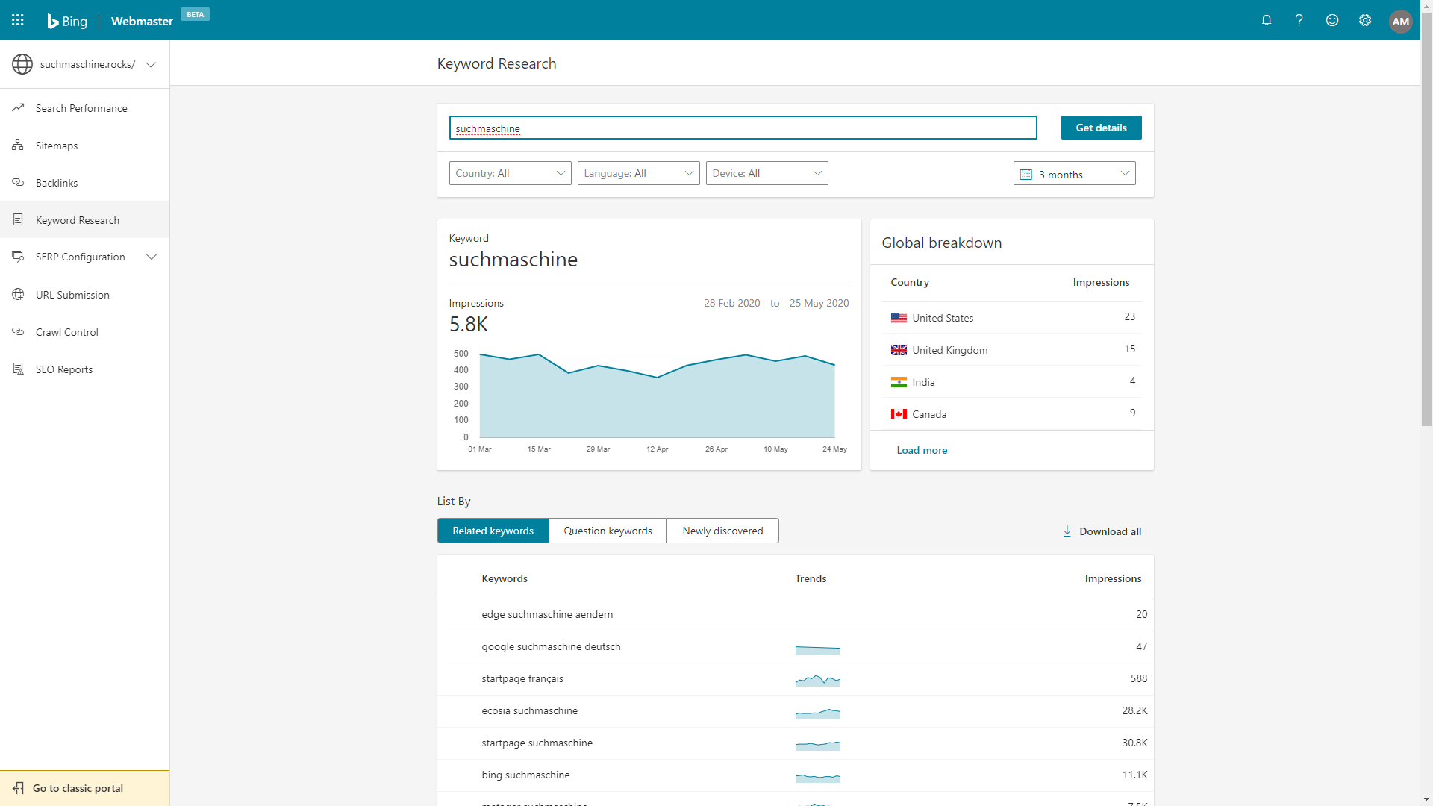
Task: Open SEO Reports in the sidebar
Action: 85,369
